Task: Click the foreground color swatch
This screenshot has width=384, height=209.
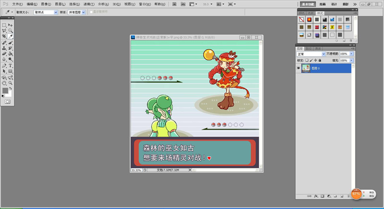Action: pos(5,91)
